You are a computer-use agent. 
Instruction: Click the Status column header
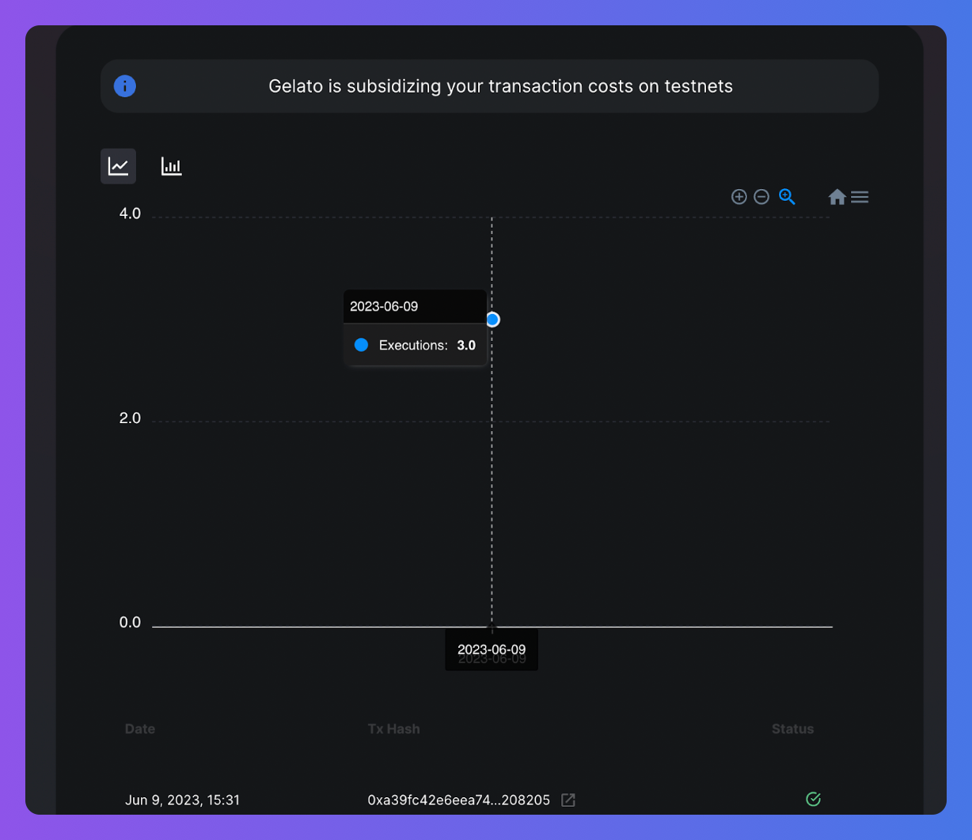(792, 728)
